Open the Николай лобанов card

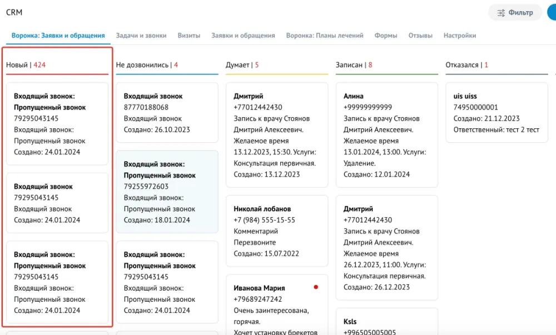coord(277,231)
